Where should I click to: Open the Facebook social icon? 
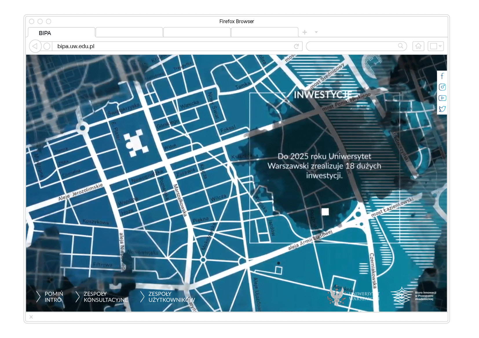[x=442, y=76]
